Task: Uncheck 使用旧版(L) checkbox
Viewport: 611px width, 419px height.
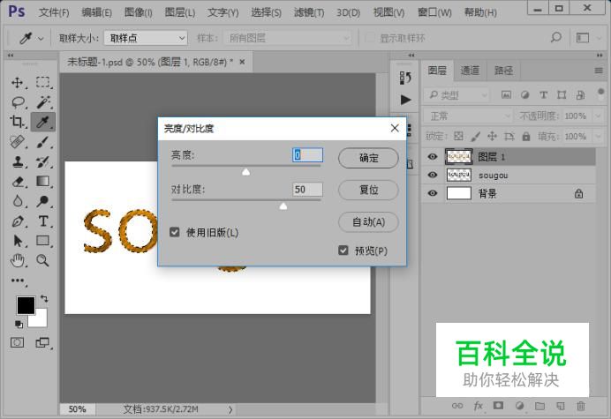Action: coord(174,233)
